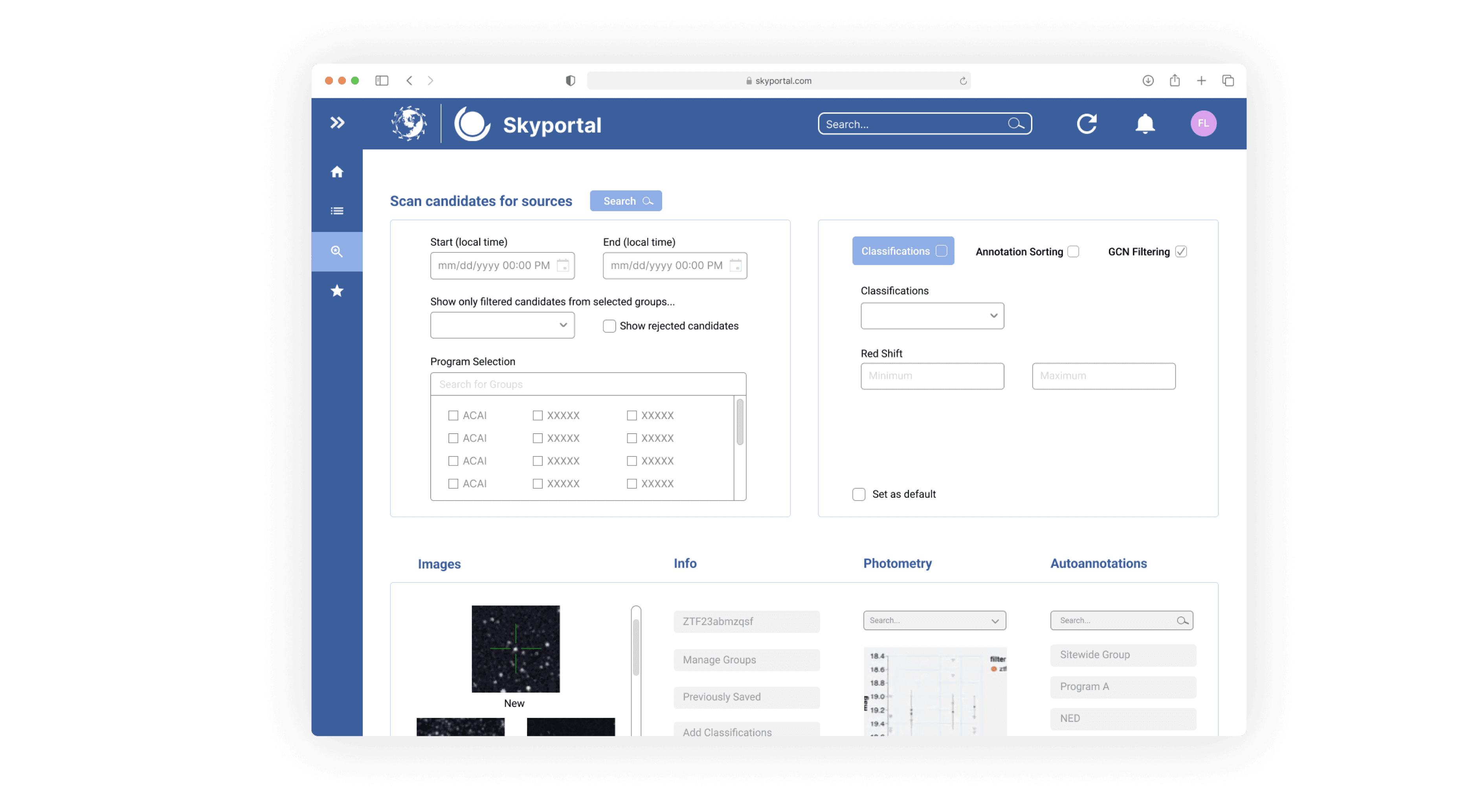This screenshot has width=1476, height=802.
Task: Toggle the Annotation Sorting checkbox
Action: [1073, 252]
